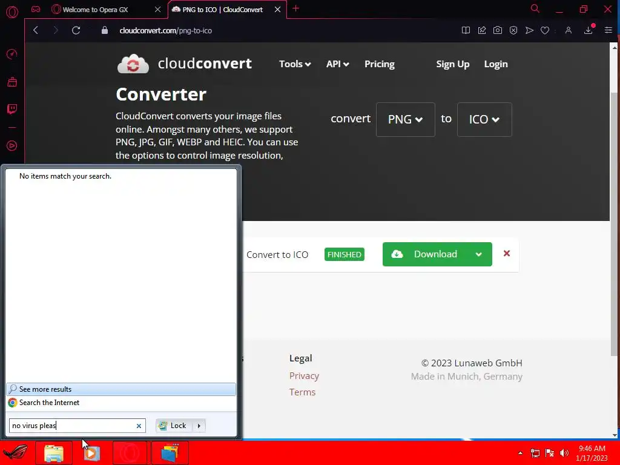Click the Lock button
Screen dimensions: 620x465
[x=174, y=426]
